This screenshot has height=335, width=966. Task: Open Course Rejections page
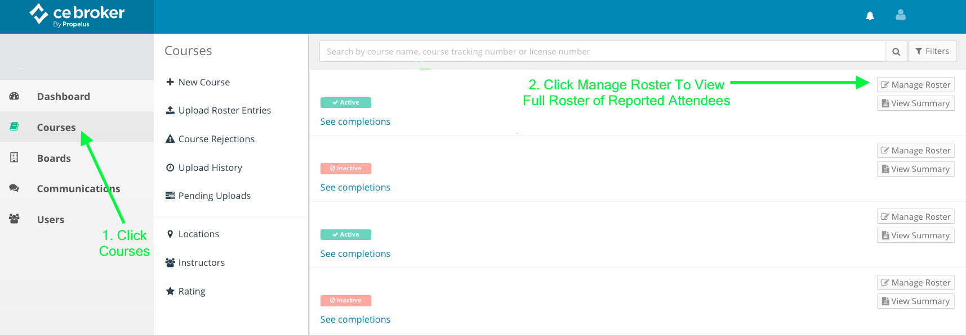point(216,139)
